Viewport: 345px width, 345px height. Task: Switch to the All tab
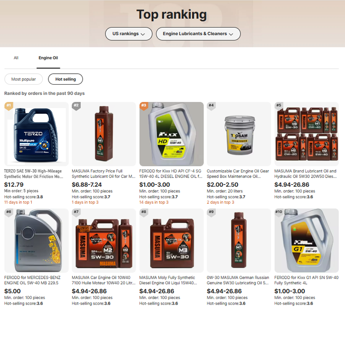coord(16,58)
